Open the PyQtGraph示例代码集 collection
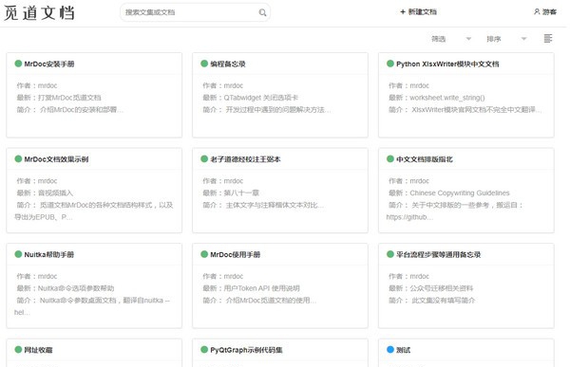Image resolution: width=570 pixels, height=367 pixels. (246, 350)
